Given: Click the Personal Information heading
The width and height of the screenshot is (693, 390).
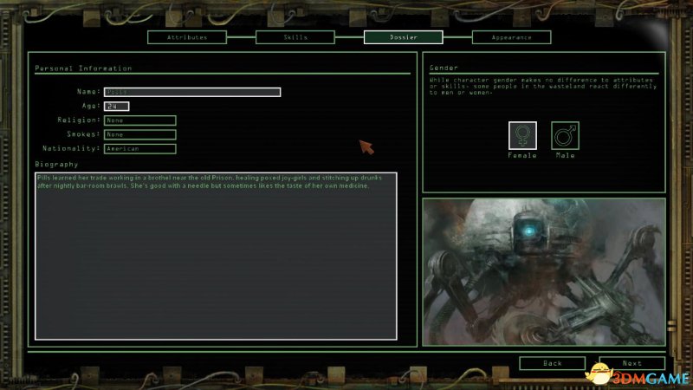Looking at the screenshot, I should 83,68.
